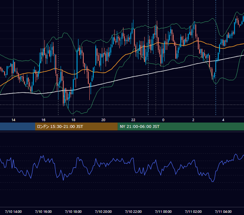
Task: Click the 14 hour axis label
Action: point(13,120)
